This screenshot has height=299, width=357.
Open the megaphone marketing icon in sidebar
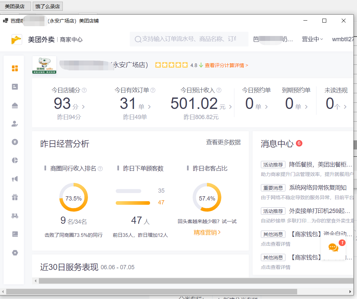tap(15, 179)
